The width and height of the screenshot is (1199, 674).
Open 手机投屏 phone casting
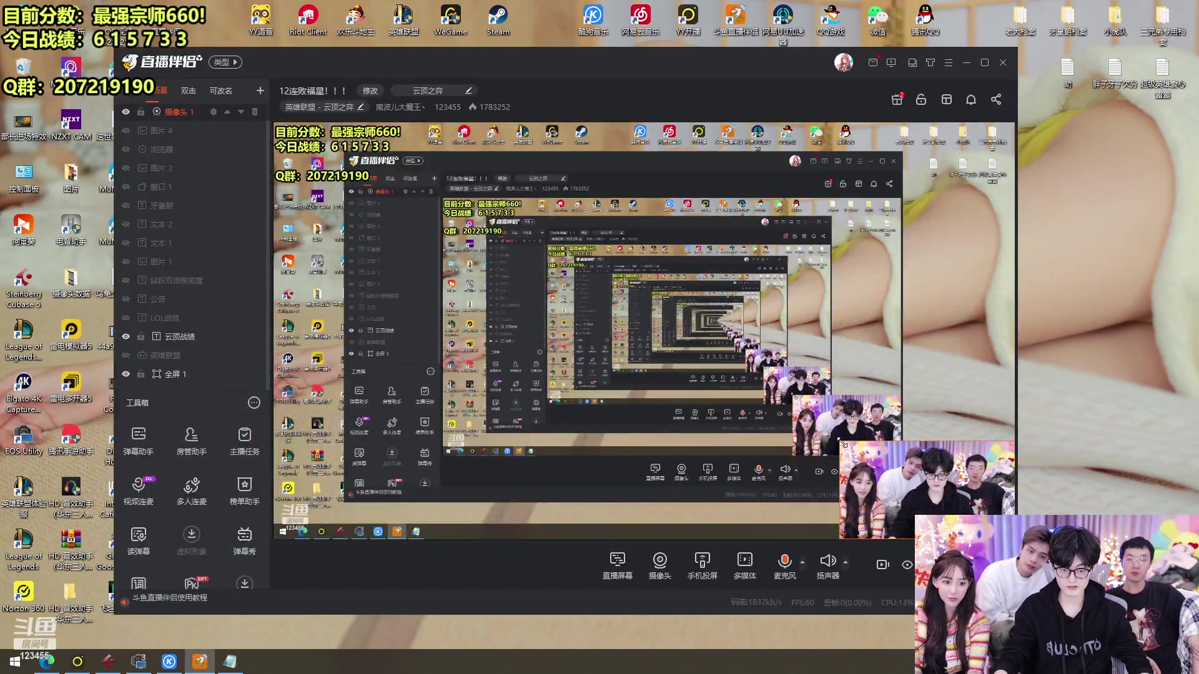[703, 565]
